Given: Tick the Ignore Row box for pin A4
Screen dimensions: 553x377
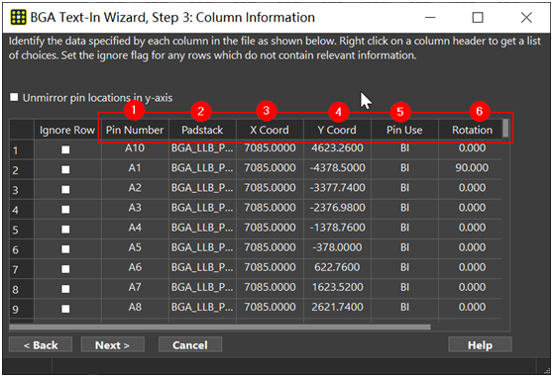Looking at the screenshot, I should tap(65, 230).
